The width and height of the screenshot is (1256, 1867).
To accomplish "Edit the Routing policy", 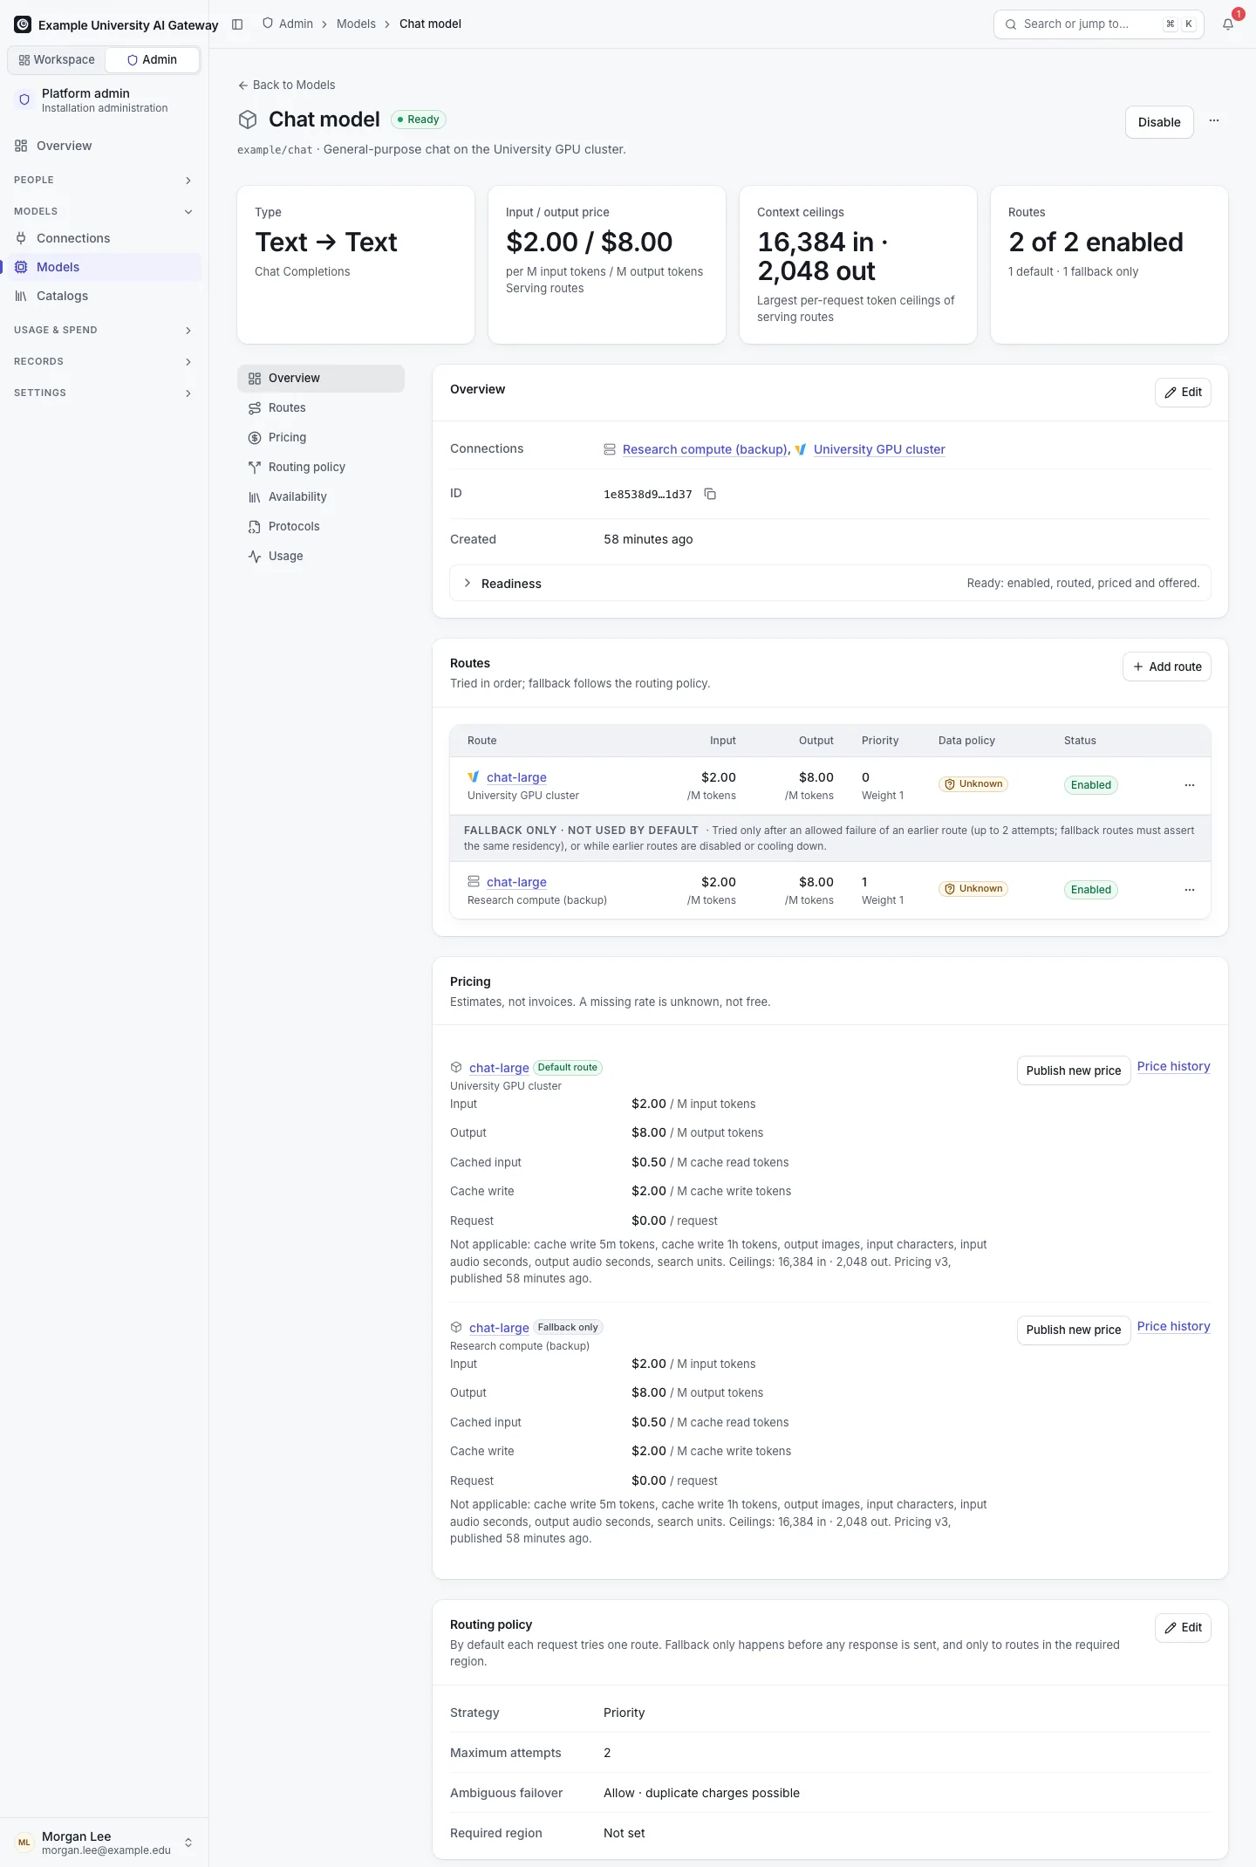I will pyautogui.click(x=1183, y=1628).
